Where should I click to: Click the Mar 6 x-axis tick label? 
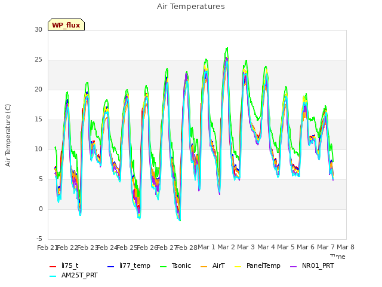click(306, 247)
